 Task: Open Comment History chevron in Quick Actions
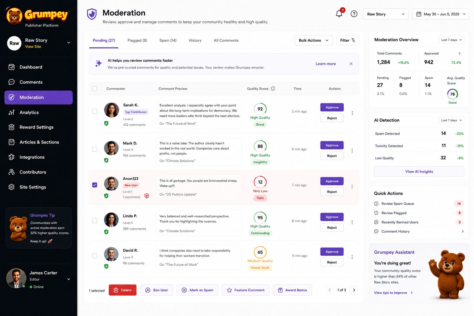pos(462,231)
